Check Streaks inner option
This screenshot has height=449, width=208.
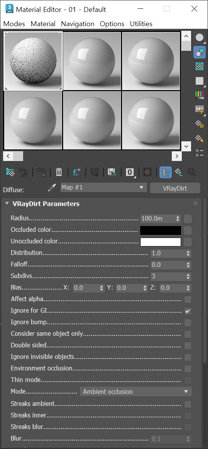188,416
